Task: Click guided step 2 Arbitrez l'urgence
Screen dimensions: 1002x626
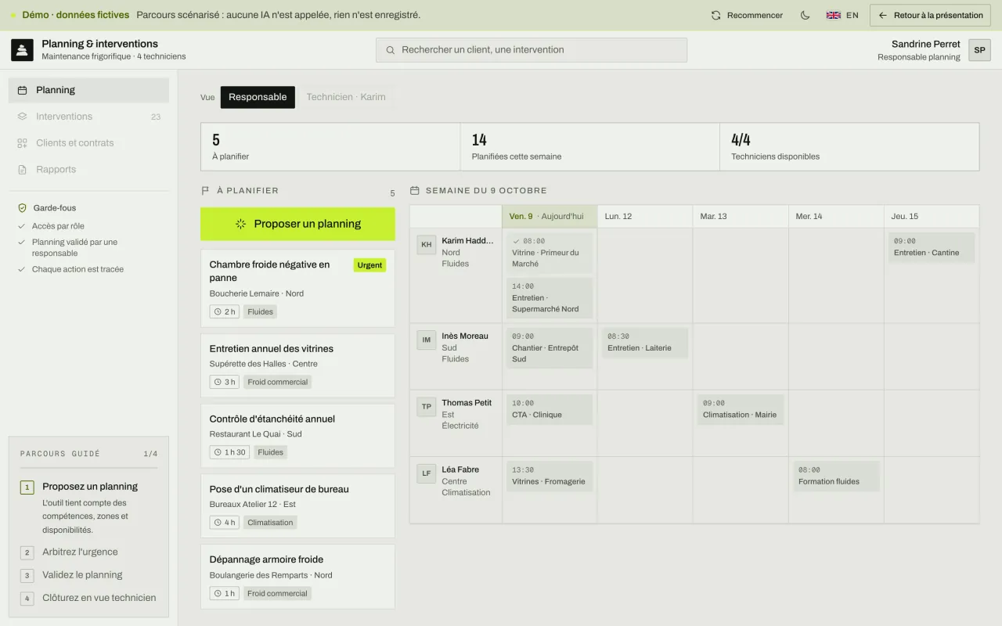Action: tap(88, 552)
